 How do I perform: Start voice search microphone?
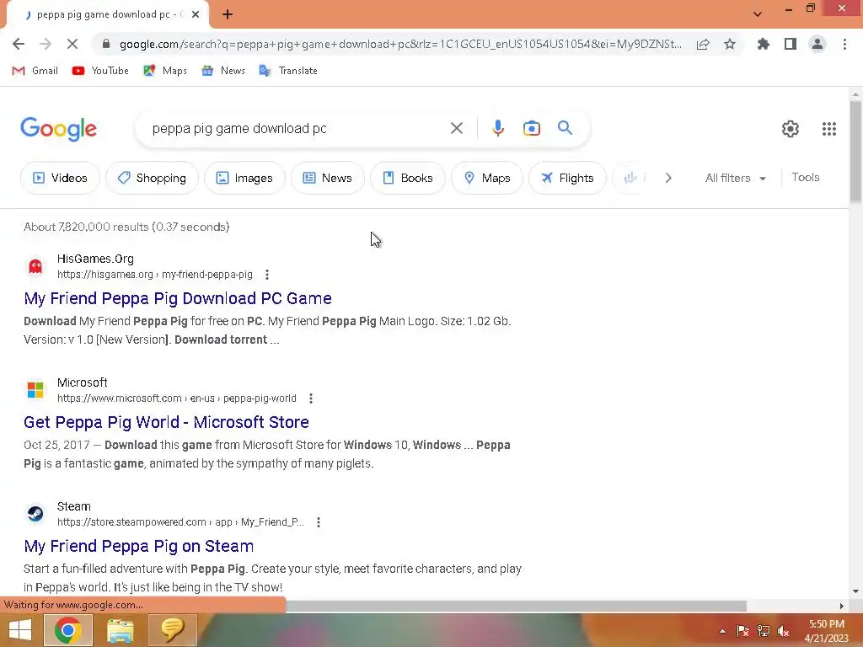coord(497,128)
